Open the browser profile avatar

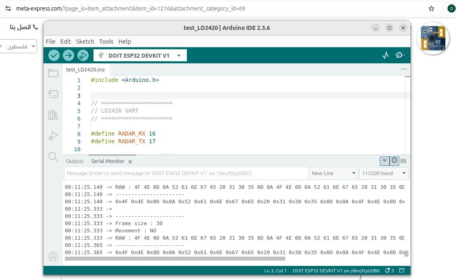tap(451, 8)
